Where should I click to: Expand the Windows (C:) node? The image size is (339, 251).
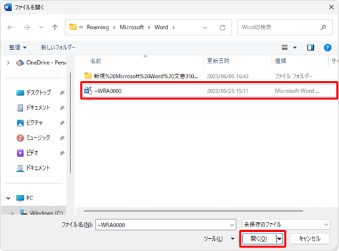pyautogui.click(x=12, y=212)
